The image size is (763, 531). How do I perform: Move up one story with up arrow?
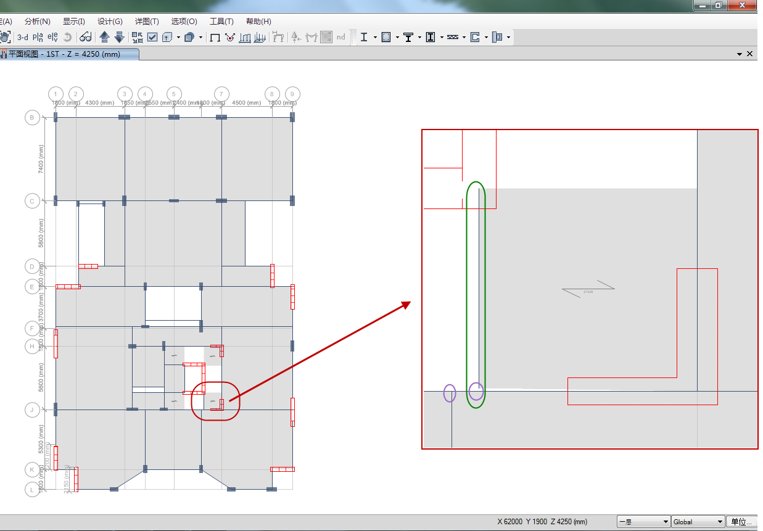[x=104, y=37]
